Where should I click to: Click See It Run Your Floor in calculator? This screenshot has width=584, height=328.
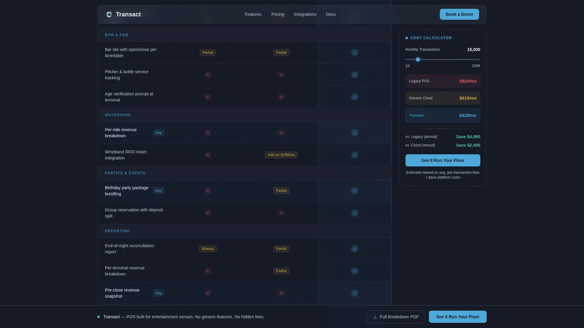tap(443, 160)
